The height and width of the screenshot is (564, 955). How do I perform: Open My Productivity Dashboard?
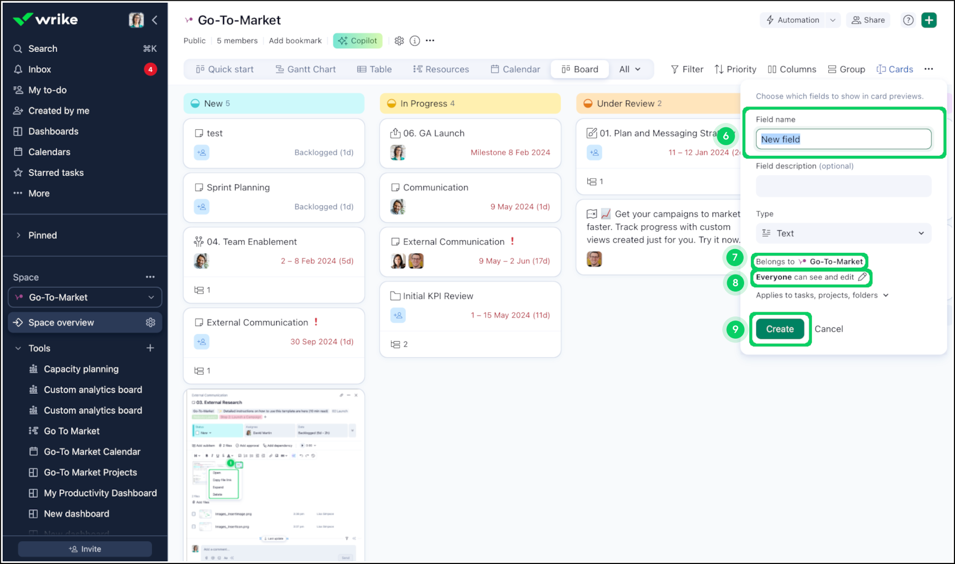[x=100, y=493]
